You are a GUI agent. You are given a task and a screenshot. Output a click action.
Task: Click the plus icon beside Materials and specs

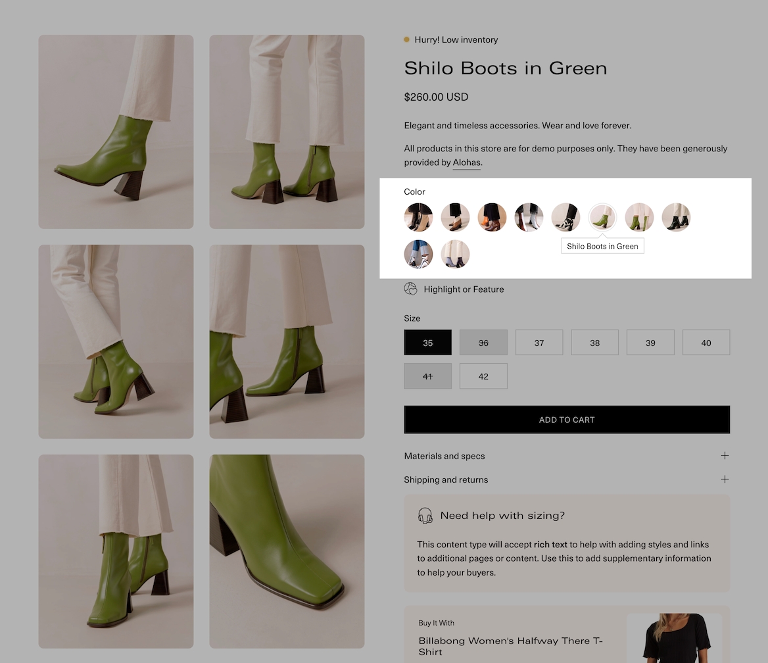(725, 456)
